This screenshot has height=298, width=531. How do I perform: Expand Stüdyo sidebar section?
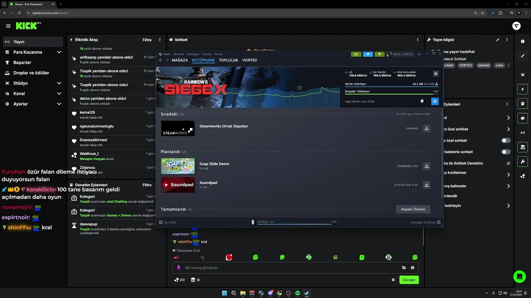59,83
